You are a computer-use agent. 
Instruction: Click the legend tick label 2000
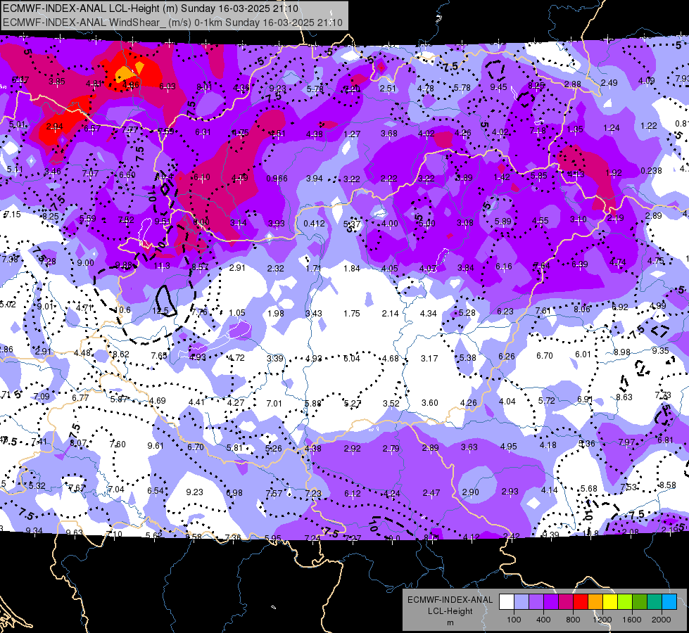coord(662,620)
